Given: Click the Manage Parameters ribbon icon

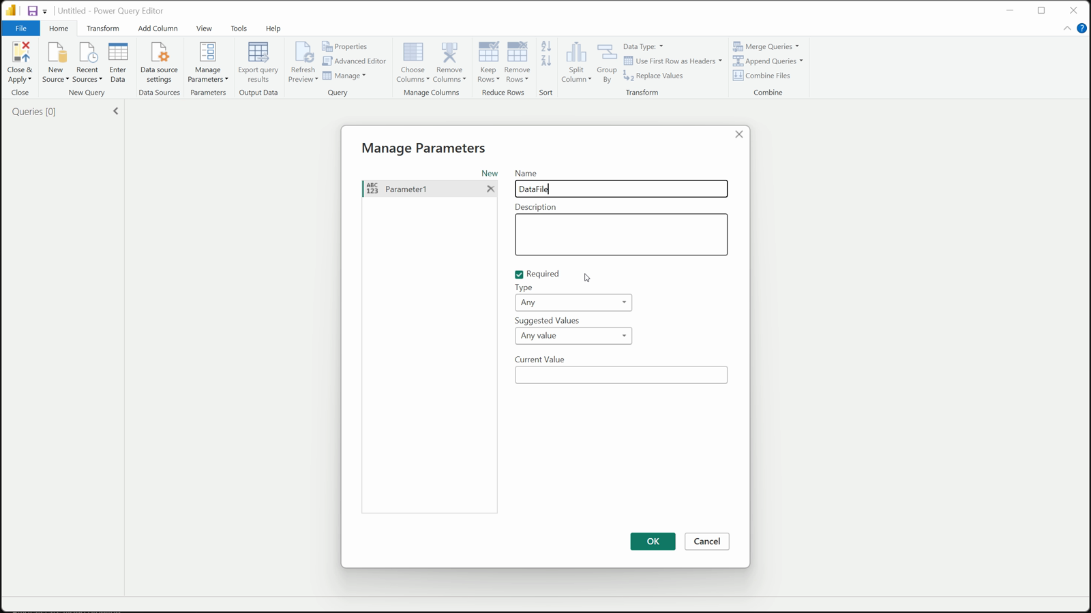Looking at the screenshot, I should (207, 52).
